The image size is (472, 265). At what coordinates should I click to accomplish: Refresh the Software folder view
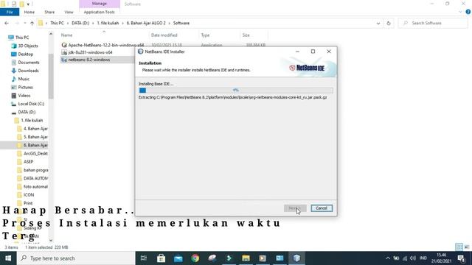389,23
